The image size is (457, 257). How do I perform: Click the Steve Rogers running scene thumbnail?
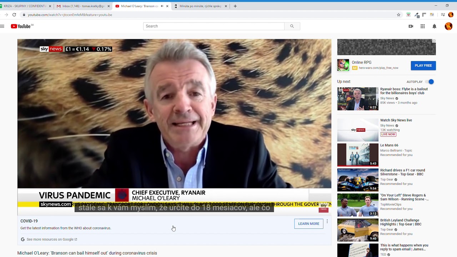tap(358, 205)
